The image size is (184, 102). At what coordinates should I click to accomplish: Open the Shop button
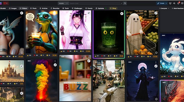(x=113, y=8)
